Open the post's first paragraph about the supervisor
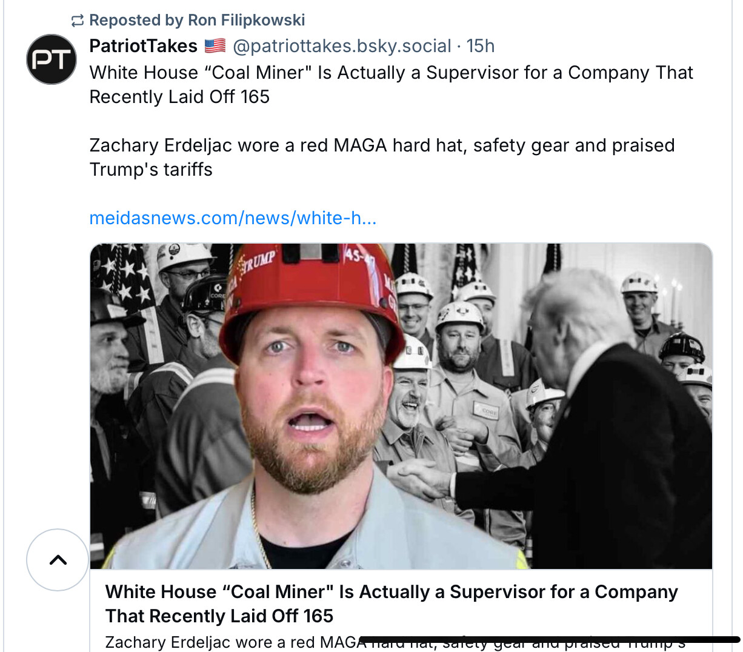The image size is (743, 652). [x=391, y=84]
